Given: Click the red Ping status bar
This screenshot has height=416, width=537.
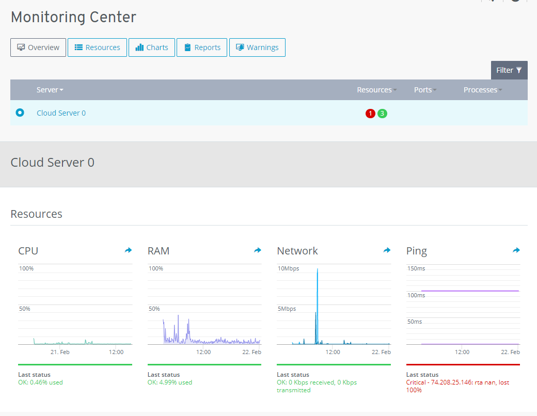Looking at the screenshot, I should (463, 364).
